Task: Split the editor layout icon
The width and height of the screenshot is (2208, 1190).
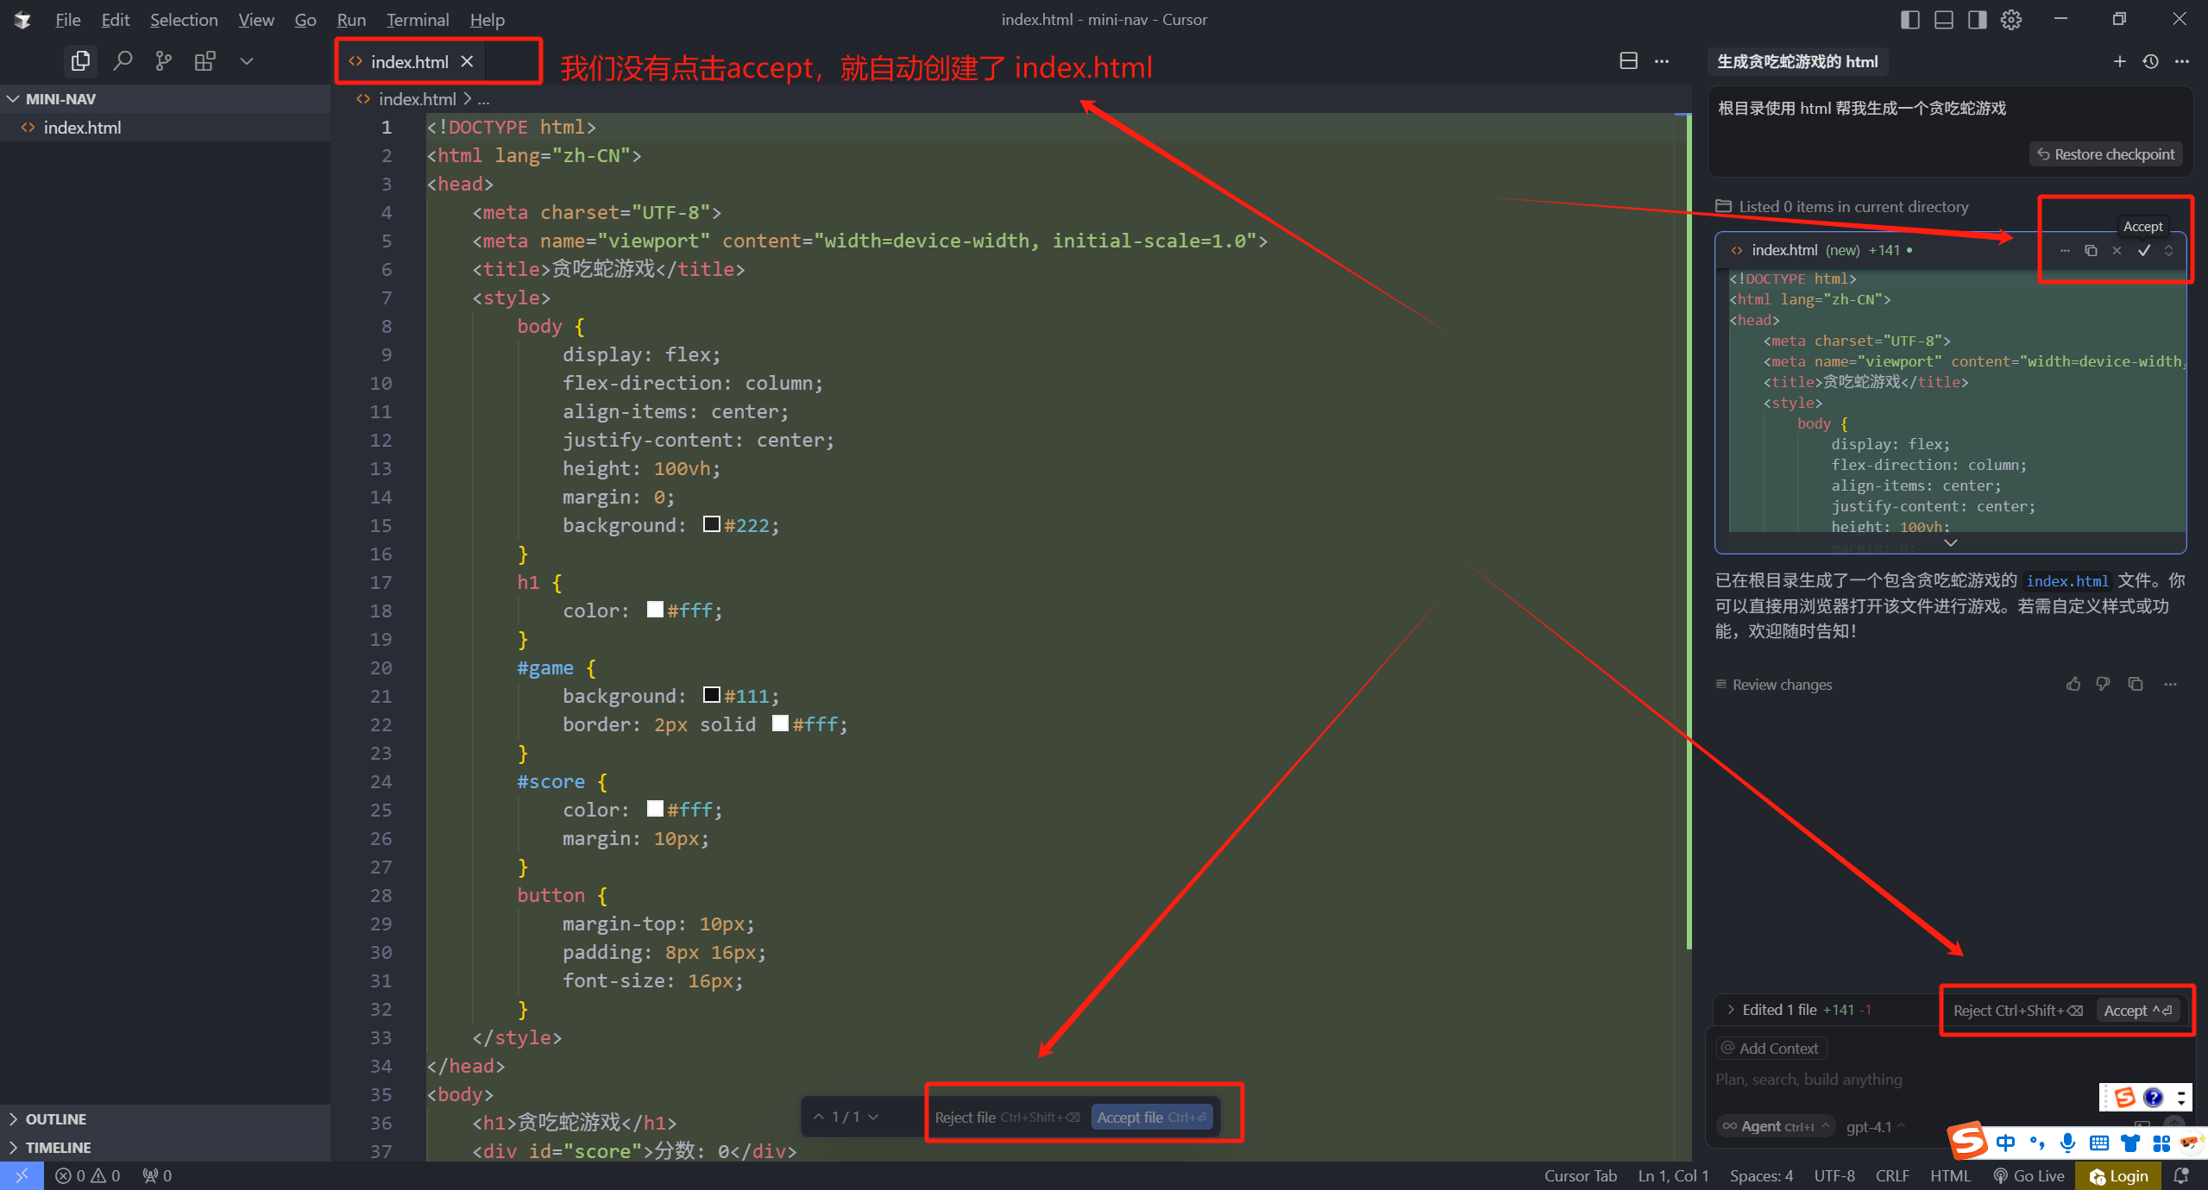Action: 1628,61
